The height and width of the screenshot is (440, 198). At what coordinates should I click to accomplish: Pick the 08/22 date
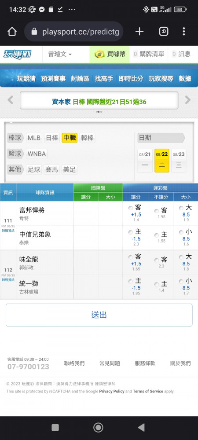(x=162, y=161)
